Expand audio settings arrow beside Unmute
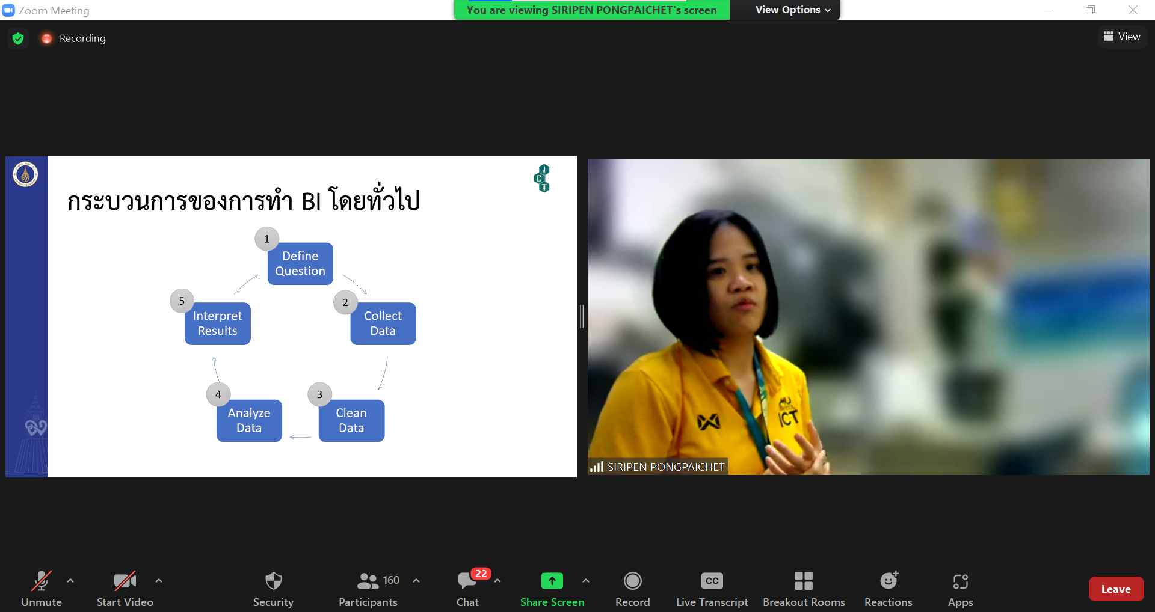Viewport: 1155px width, 612px height. point(70,581)
